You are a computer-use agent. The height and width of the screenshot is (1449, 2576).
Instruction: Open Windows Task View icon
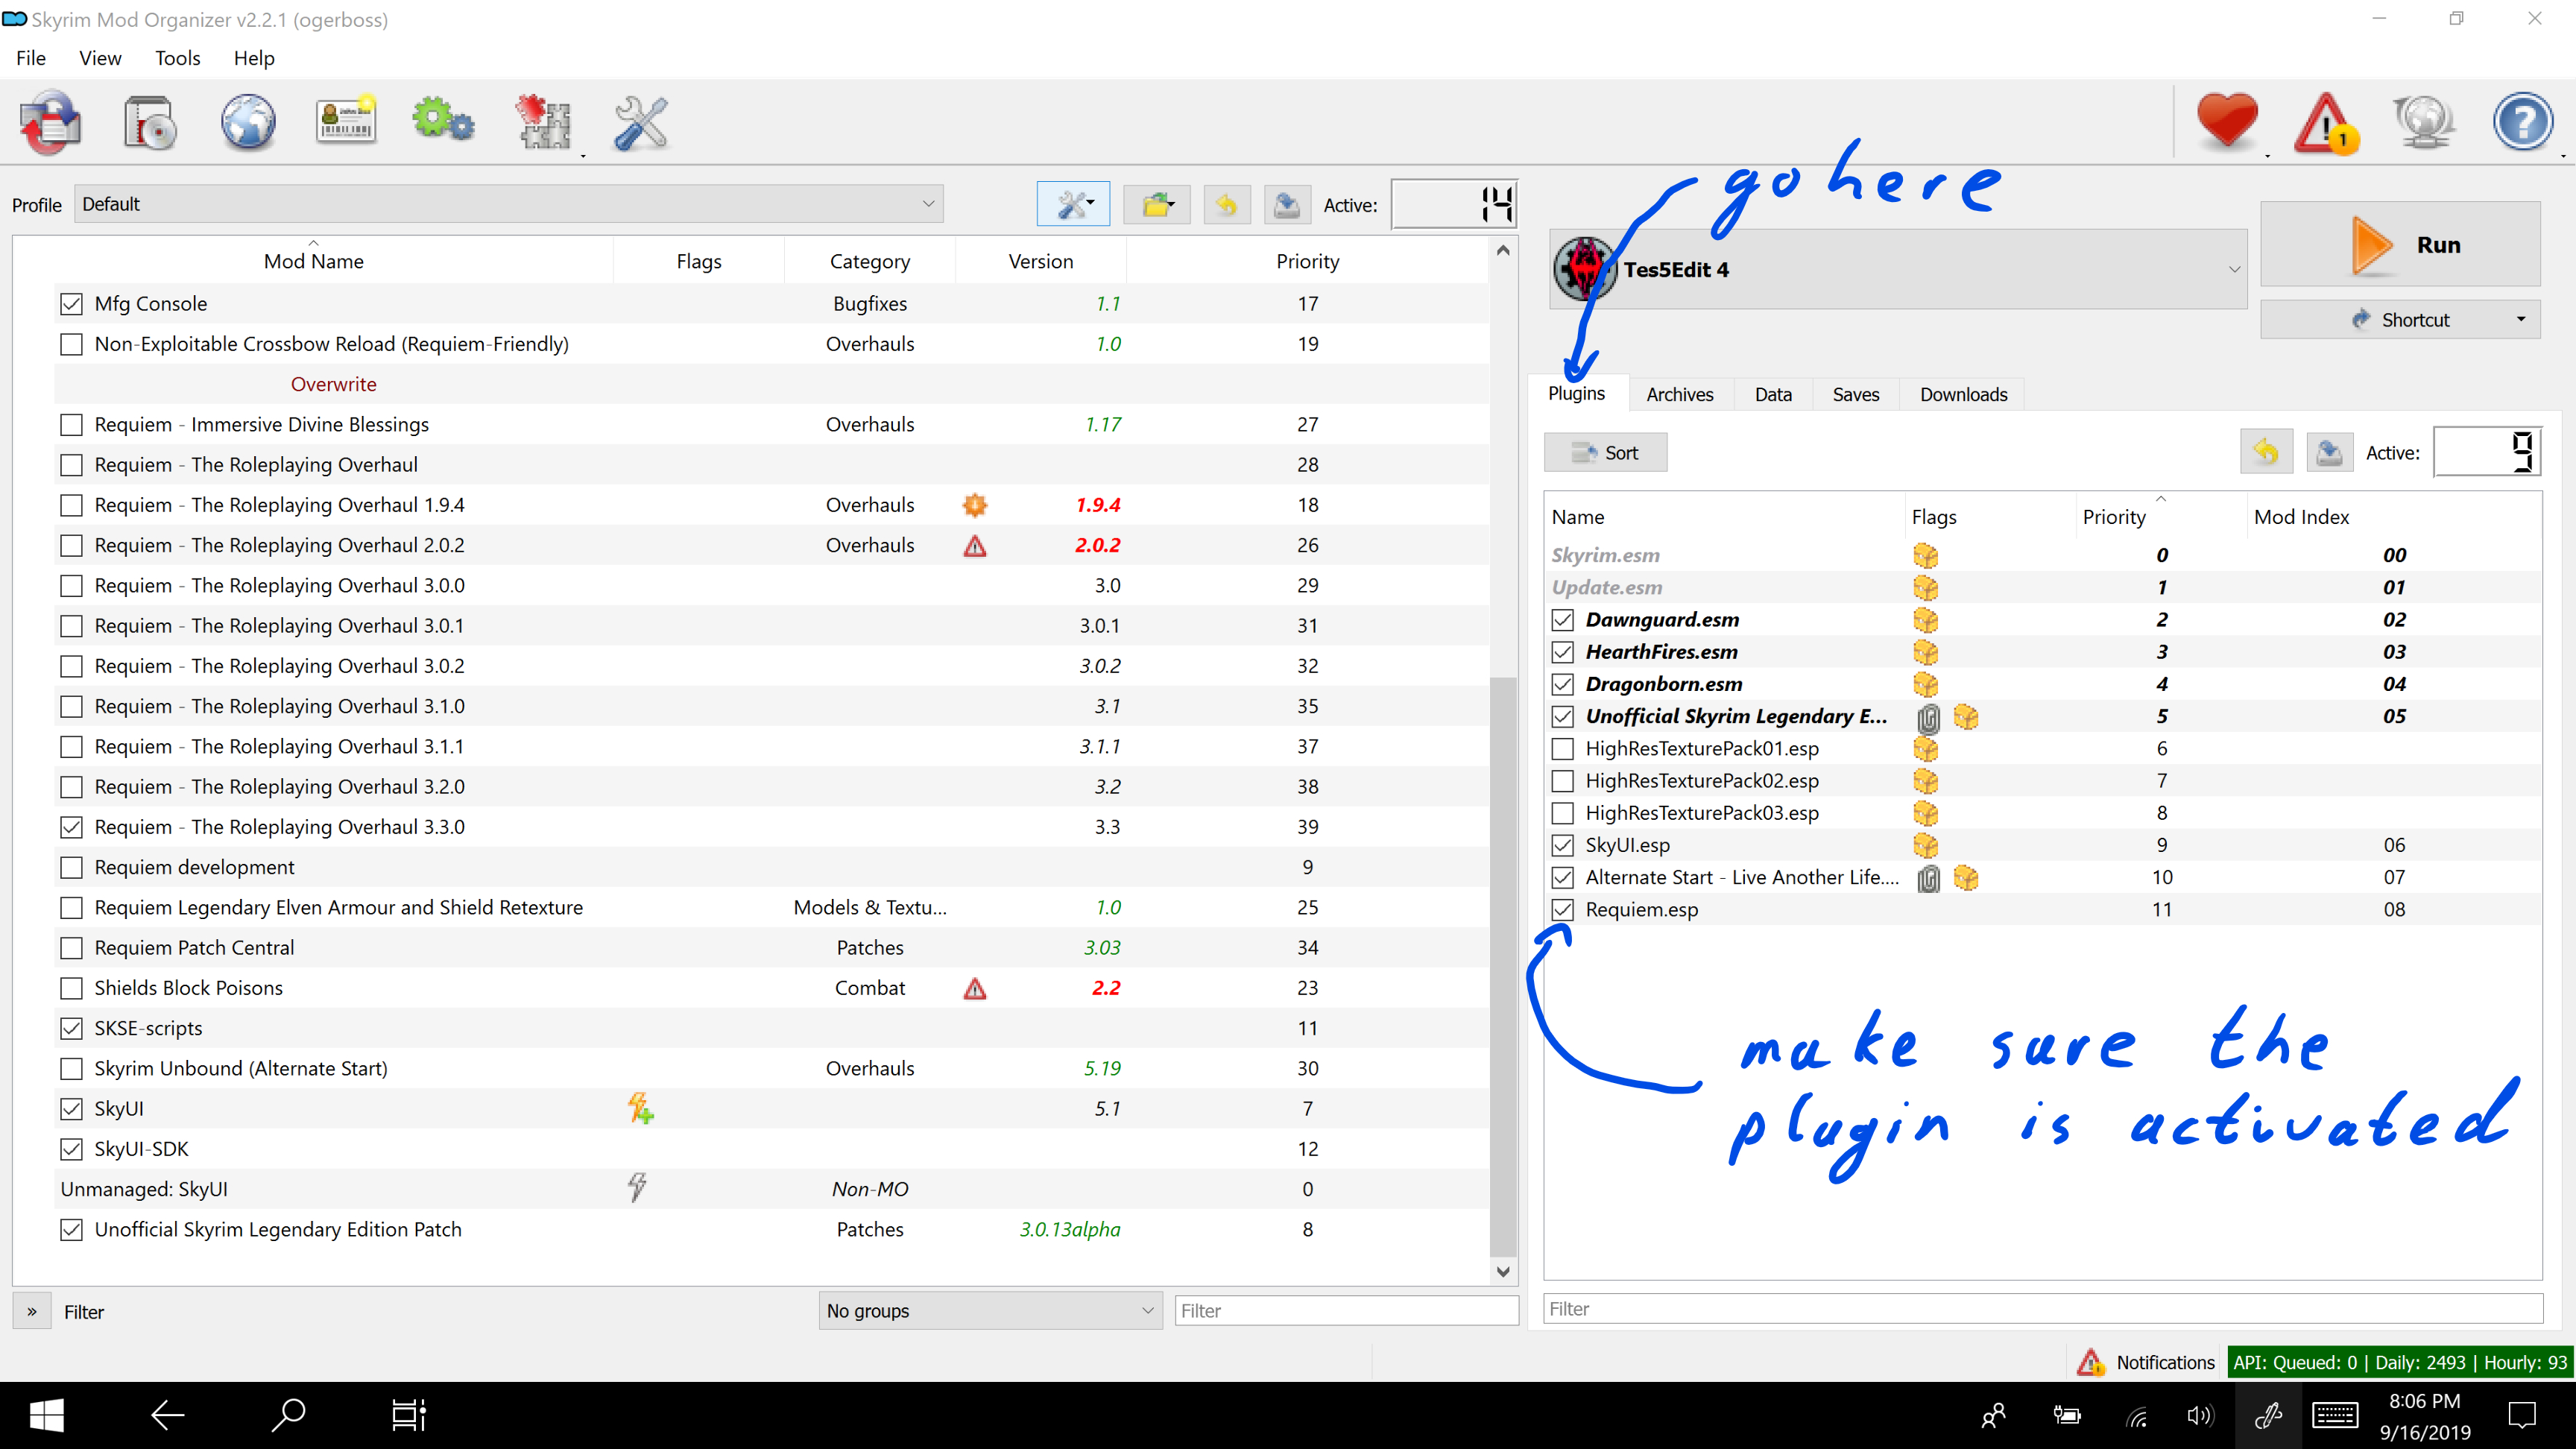(x=408, y=1415)
